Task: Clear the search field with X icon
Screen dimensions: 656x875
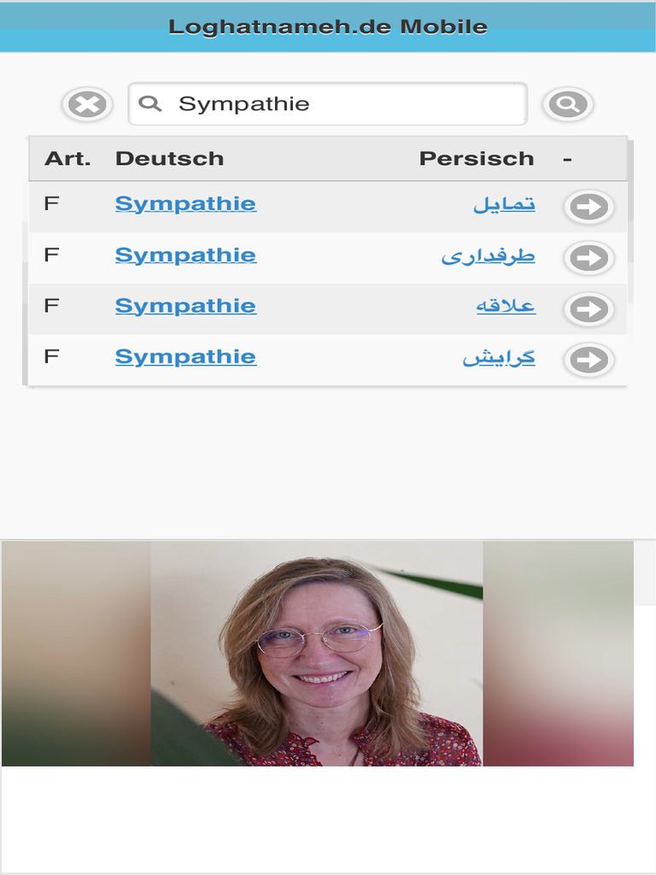Action: coord(87,104)
